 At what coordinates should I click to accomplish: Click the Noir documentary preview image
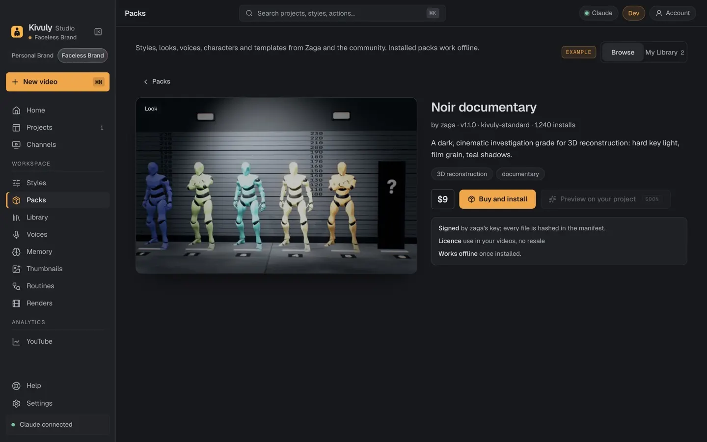(x=276, y=185)
